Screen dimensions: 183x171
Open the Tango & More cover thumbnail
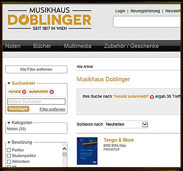click(x=87, y=151)
